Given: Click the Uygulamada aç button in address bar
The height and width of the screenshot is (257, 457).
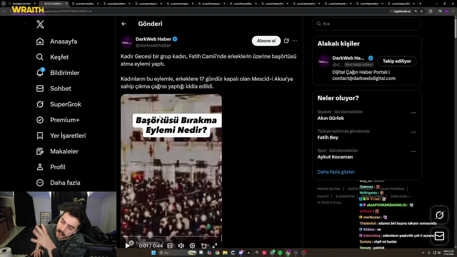Looking at the screenshot, I should (x=400, y=11).
